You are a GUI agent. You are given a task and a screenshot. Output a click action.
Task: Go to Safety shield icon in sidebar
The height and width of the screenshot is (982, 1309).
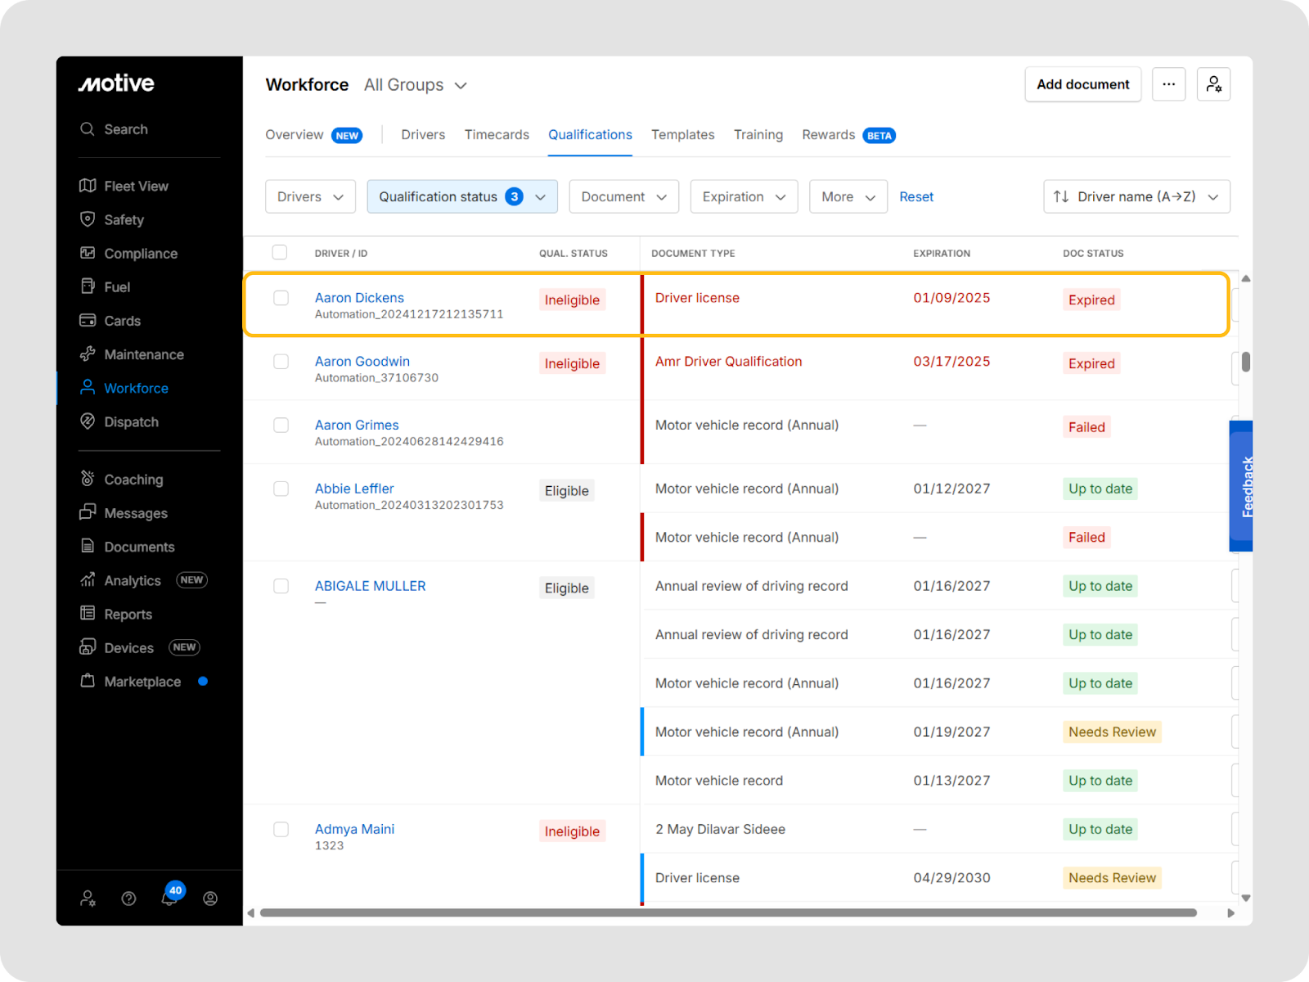[88, 219]
